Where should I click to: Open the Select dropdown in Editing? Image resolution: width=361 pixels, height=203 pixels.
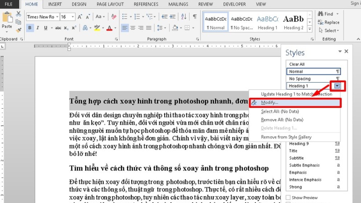coord(329,30)
